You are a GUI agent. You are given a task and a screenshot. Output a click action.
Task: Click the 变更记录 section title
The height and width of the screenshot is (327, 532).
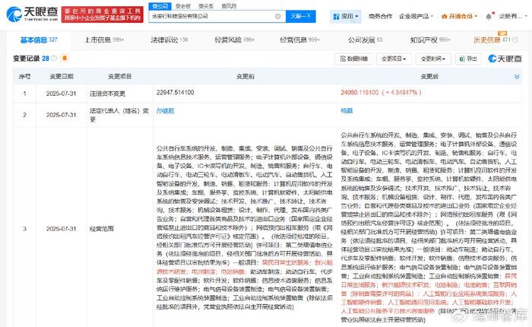[x=27, y=59]
